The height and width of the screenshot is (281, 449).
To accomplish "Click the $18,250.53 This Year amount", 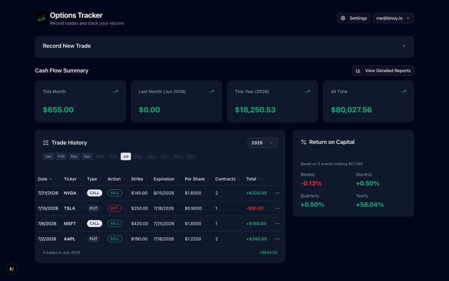I will tap(255, 110).
